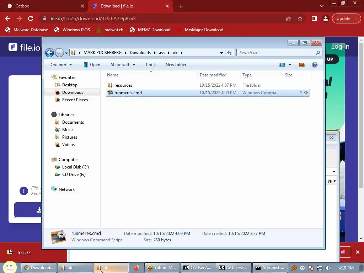Expand the view options dropdown arrow
Screen dimensions: 364x273
[x=290, y=65]
